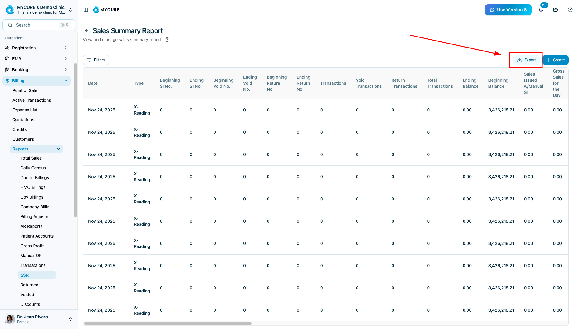Go back using the arrow icon
The height and width of the screenshot is (329, 579).
click(87, 30)
